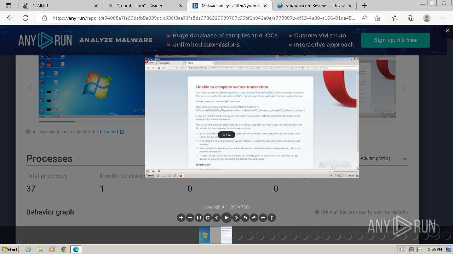Refresh the current page
The image size is (453, 254).
click(25, 18)
